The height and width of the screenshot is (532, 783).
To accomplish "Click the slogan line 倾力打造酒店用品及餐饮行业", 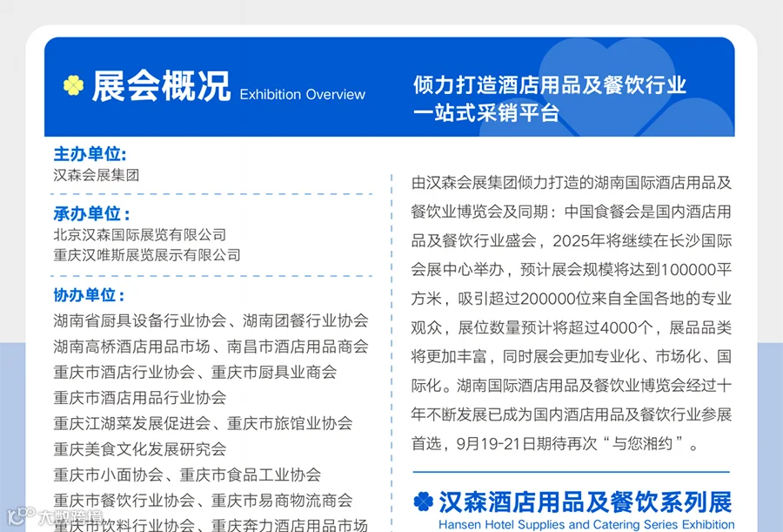I will (x=550, y=85).
